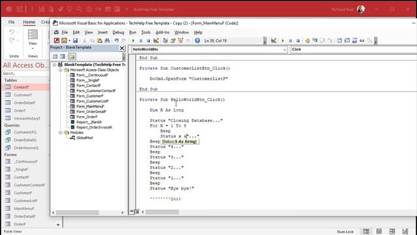Open File tab in Access window
This screenshot has width=417, height=235.
[11, 22]
